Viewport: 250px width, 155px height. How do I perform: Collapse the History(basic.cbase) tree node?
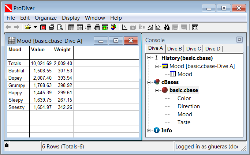pos(149,58)
